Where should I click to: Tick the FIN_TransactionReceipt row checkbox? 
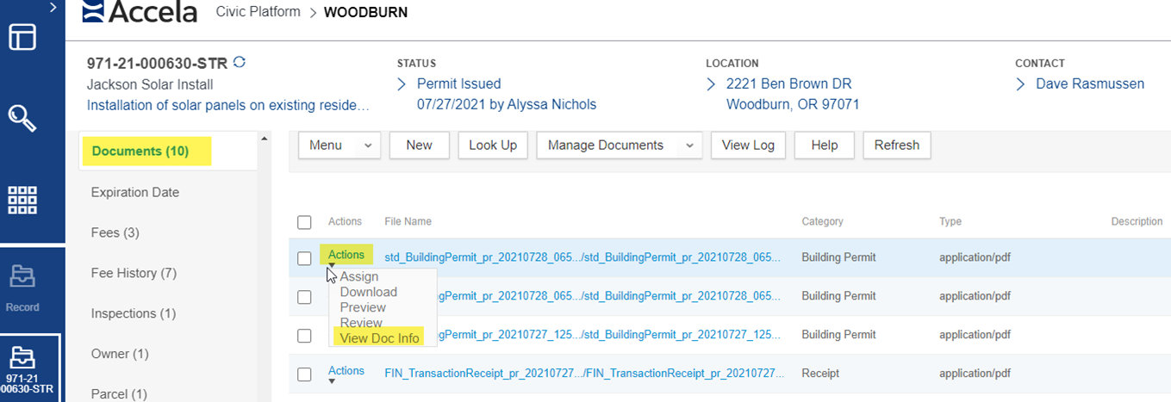tap(304, 374)
